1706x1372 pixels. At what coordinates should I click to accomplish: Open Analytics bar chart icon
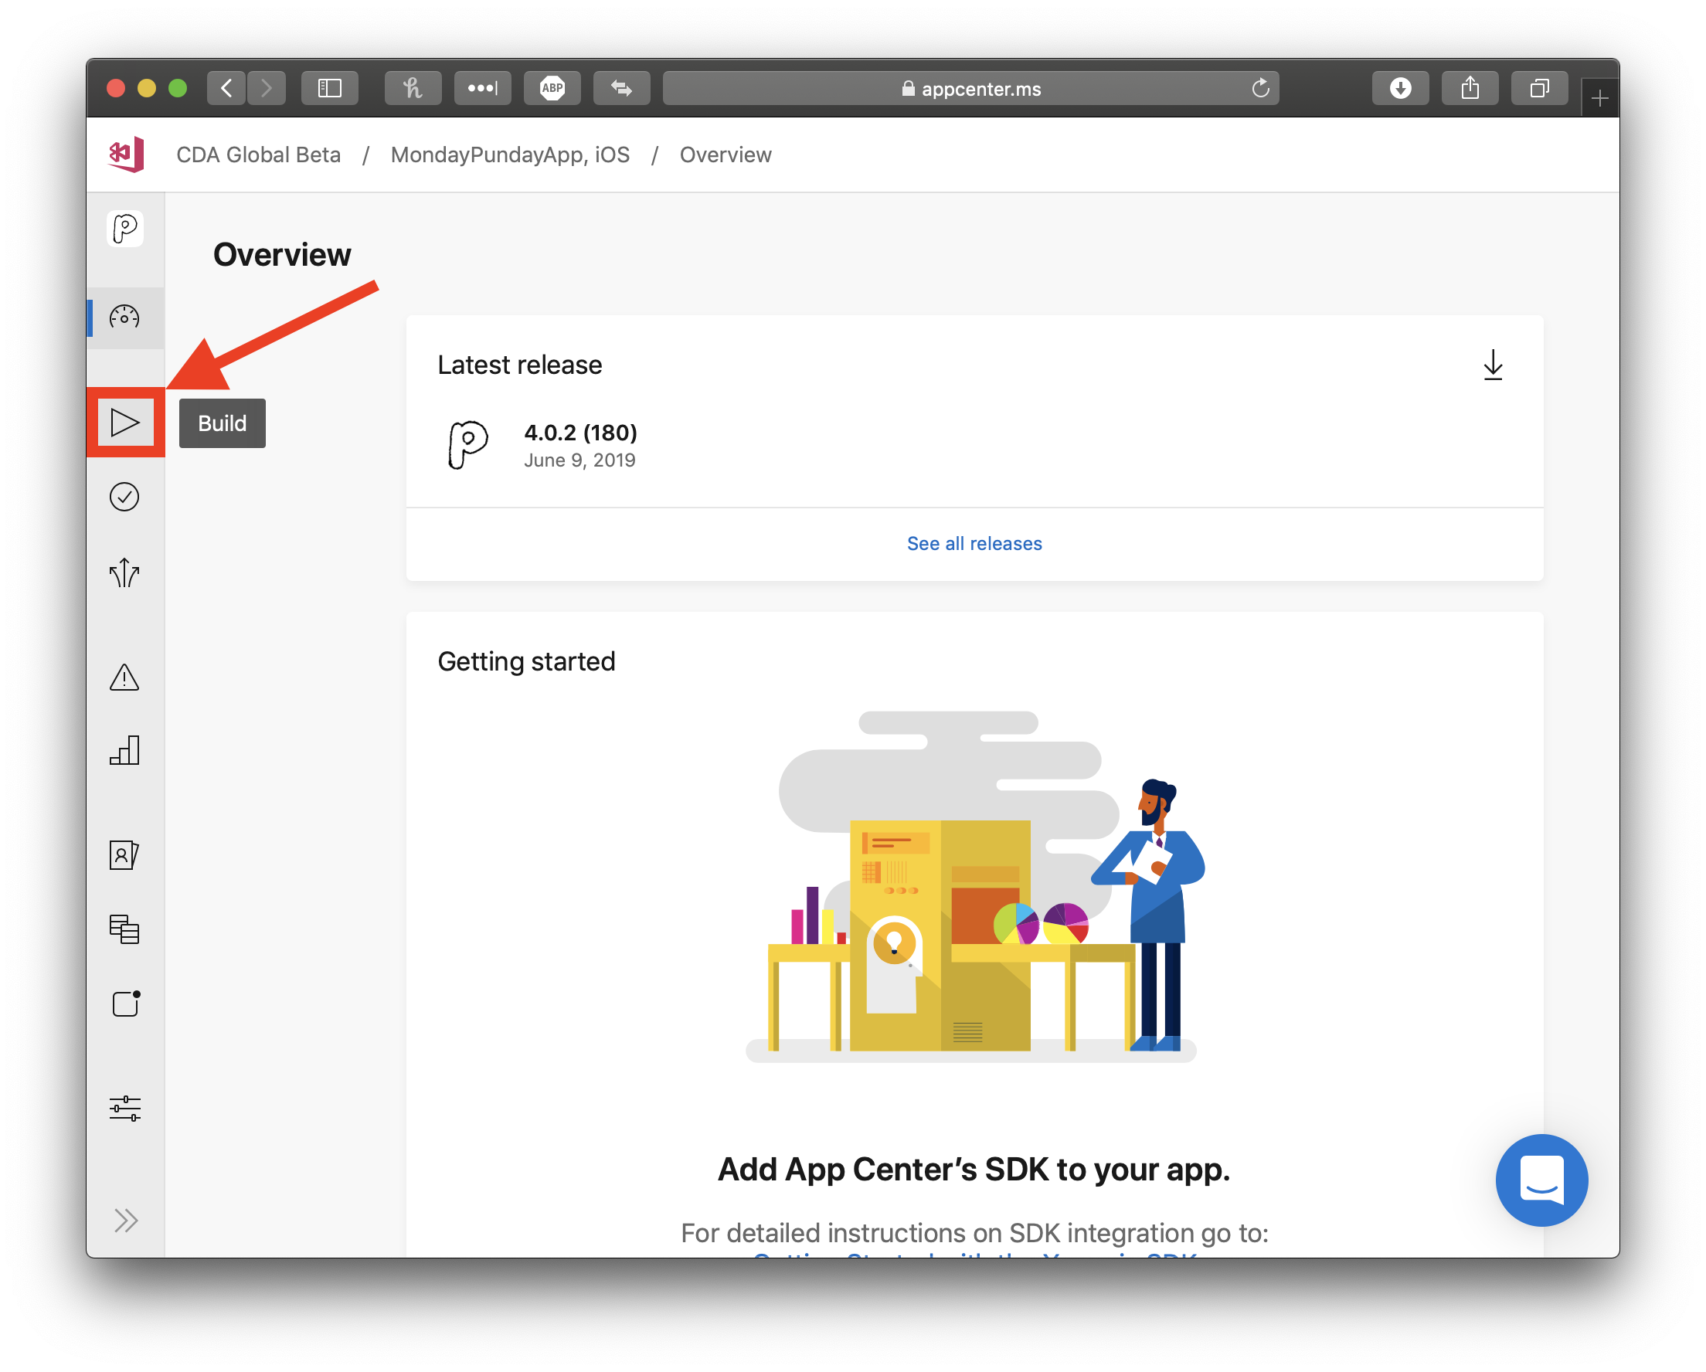click(x=124, y=750)
